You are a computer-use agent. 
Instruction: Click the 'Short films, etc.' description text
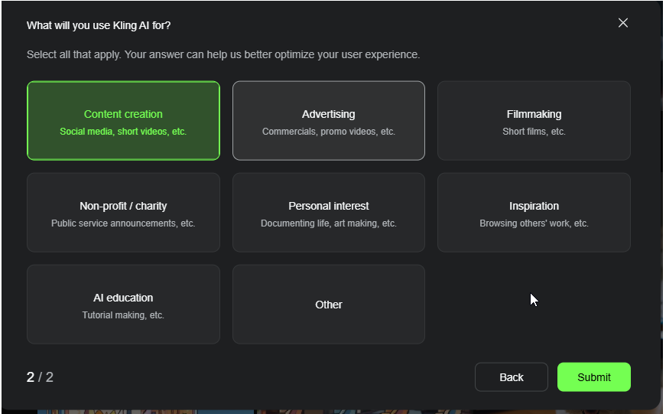[x=534, y=132]
